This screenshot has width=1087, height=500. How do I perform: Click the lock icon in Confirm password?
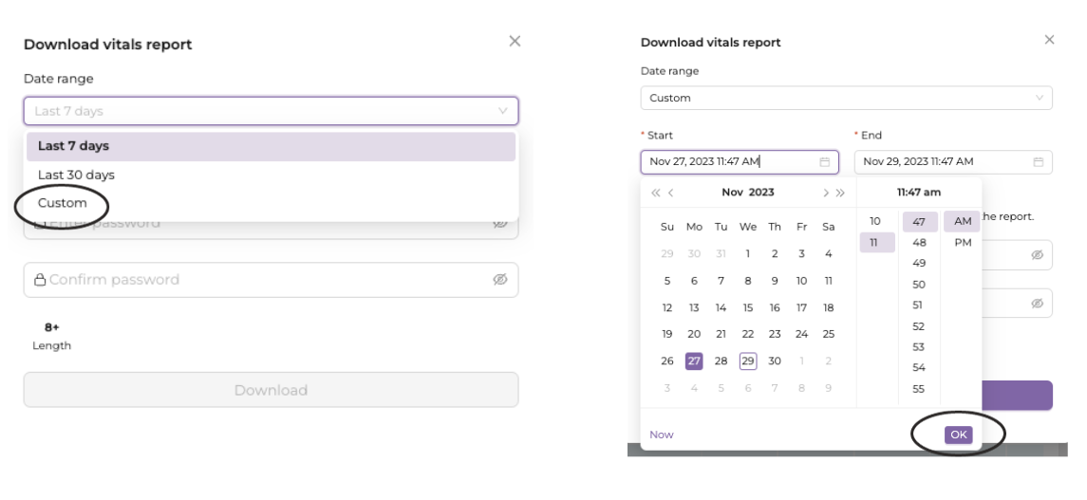tap(40, 280)
